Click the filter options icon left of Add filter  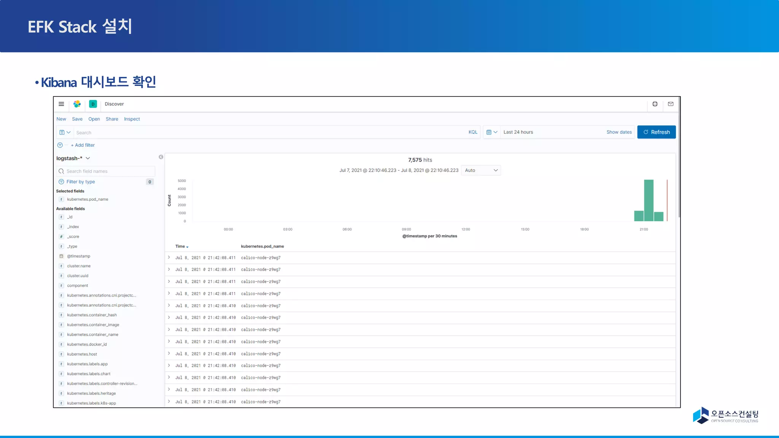tap(60, 145)
